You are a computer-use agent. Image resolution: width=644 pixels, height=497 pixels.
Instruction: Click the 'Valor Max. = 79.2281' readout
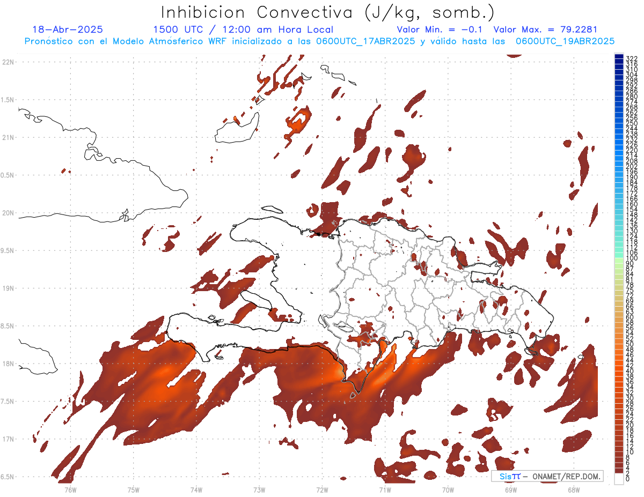pyautogui.click(x=545, y=29)
